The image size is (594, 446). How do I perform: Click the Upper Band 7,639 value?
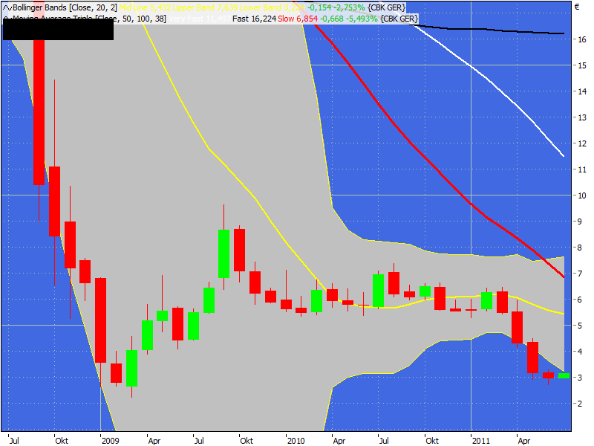pyautogui.click(x=205, y=7)
